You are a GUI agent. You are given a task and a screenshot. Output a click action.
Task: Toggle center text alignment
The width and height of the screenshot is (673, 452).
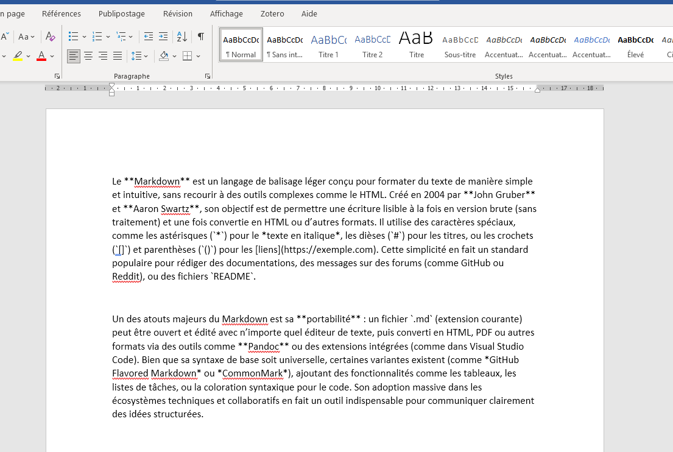[88, 56]
